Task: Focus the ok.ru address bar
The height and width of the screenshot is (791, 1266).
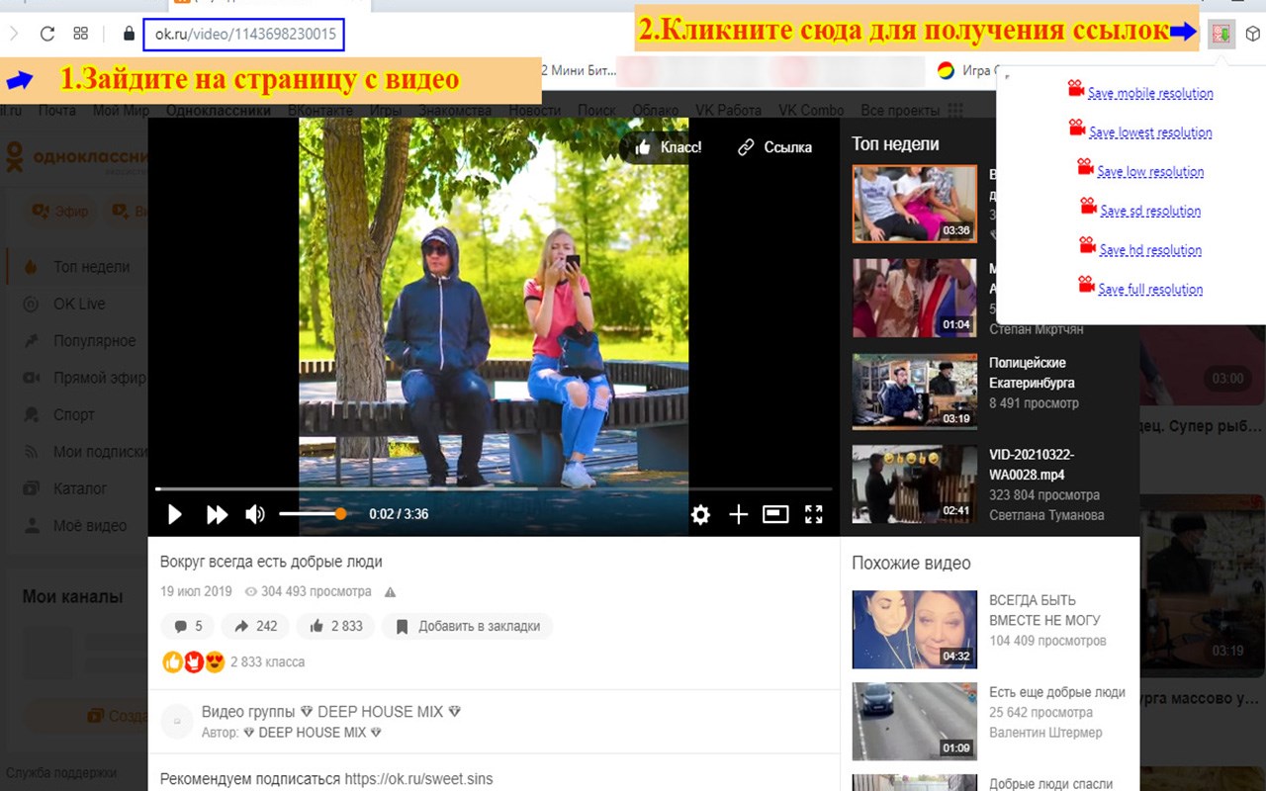Action: (x=243, y=34)
